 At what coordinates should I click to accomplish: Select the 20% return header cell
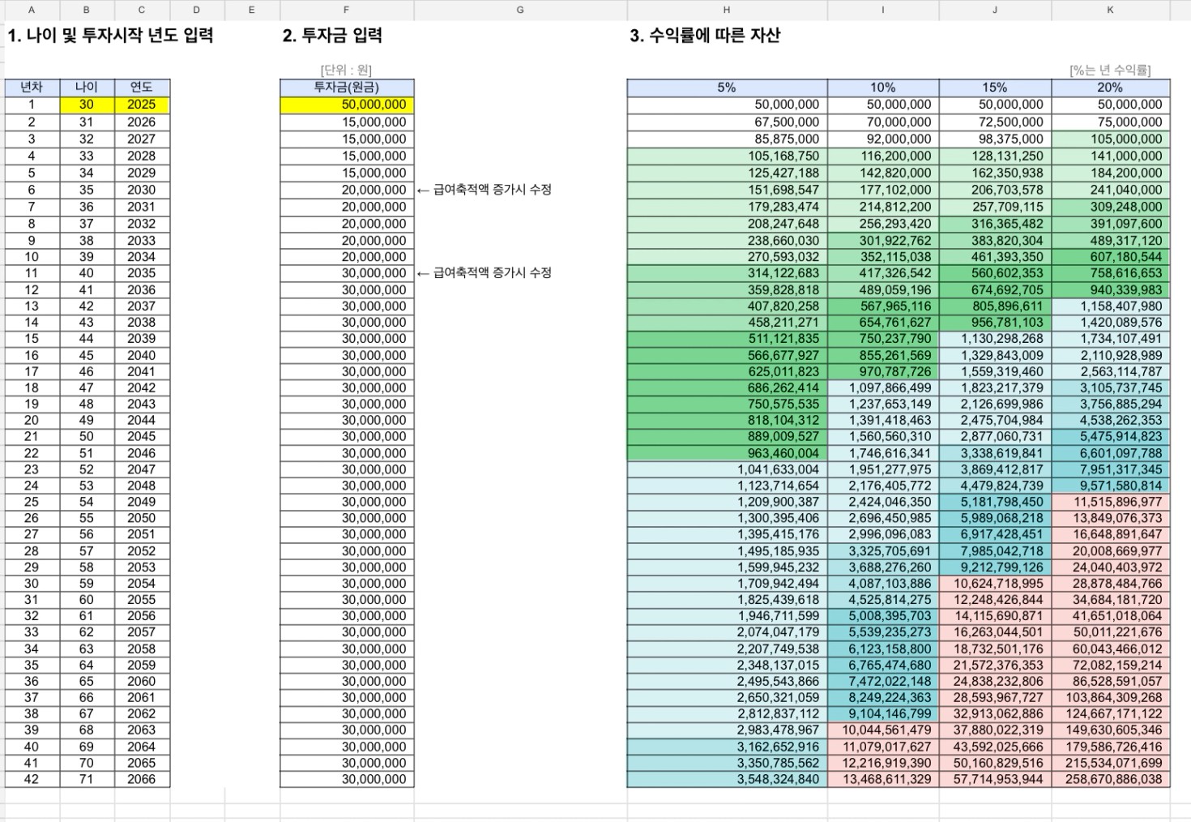click(1110, 88)
